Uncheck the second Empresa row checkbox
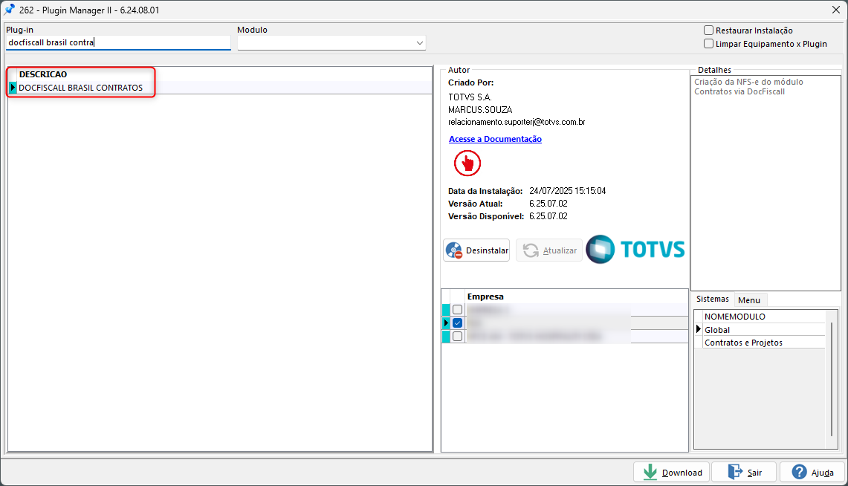This screenshot has height=486, width=848. (458, 323)
